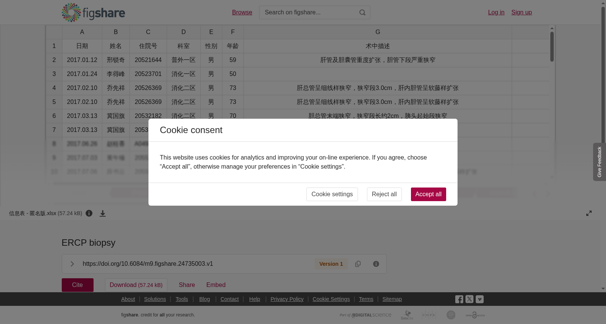The height and width of the screenshot is (324, 606).
Task: Click the Embed button
Action: tap(216, 285)
